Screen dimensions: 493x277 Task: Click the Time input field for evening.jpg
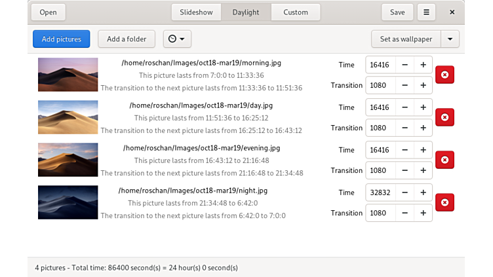pos(380,150)
